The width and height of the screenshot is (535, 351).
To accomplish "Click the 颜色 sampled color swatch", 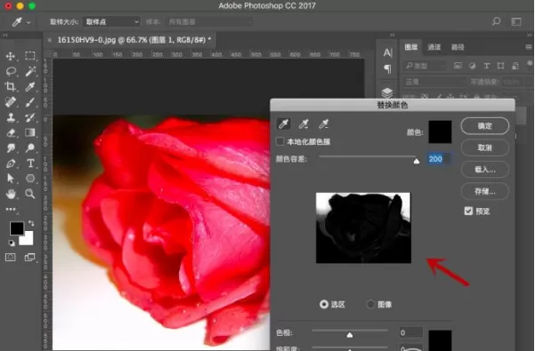I will click(x=440, y=132).
